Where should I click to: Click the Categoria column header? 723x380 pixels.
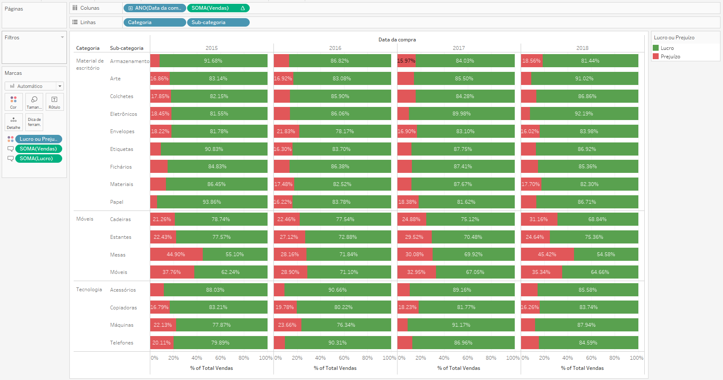coord(88,48)
